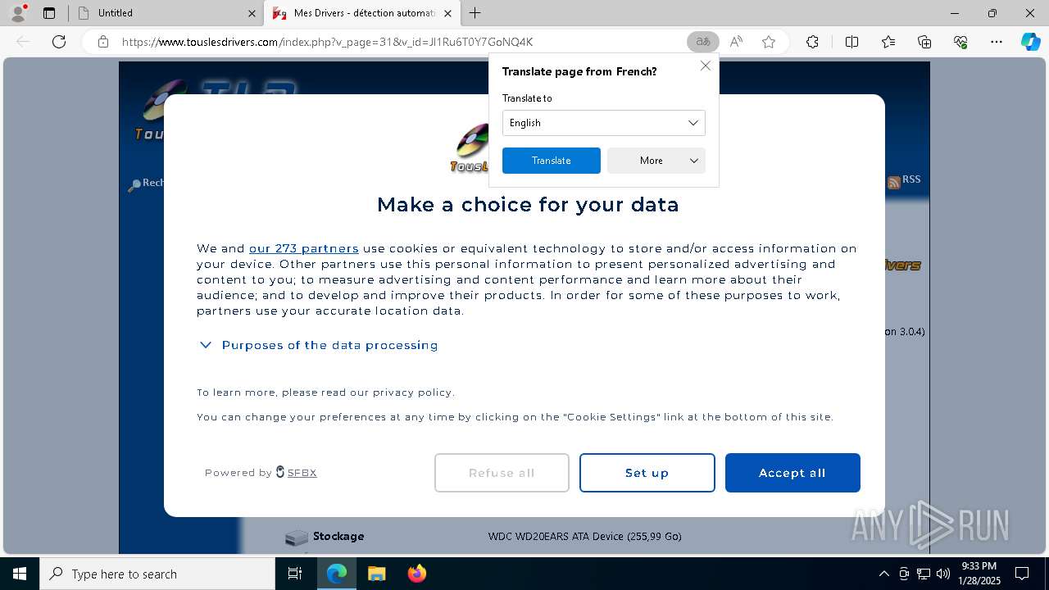This screenshot has height=590, width=1049.
Task: Open Settings and more menu
Action: point(997,42)
